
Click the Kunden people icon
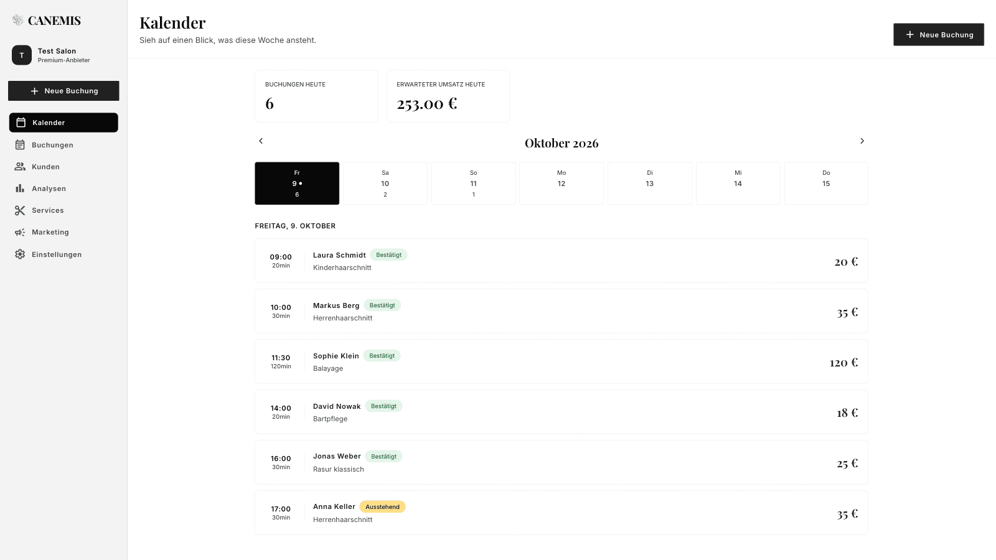[x=20, y=167]
